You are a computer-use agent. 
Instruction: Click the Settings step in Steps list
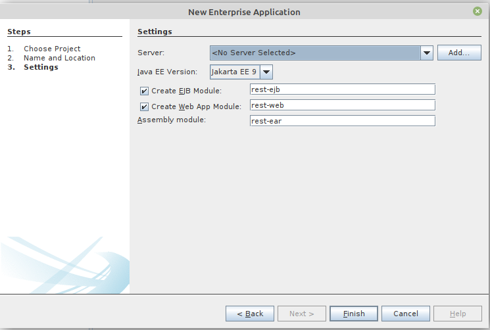[41, 67]
